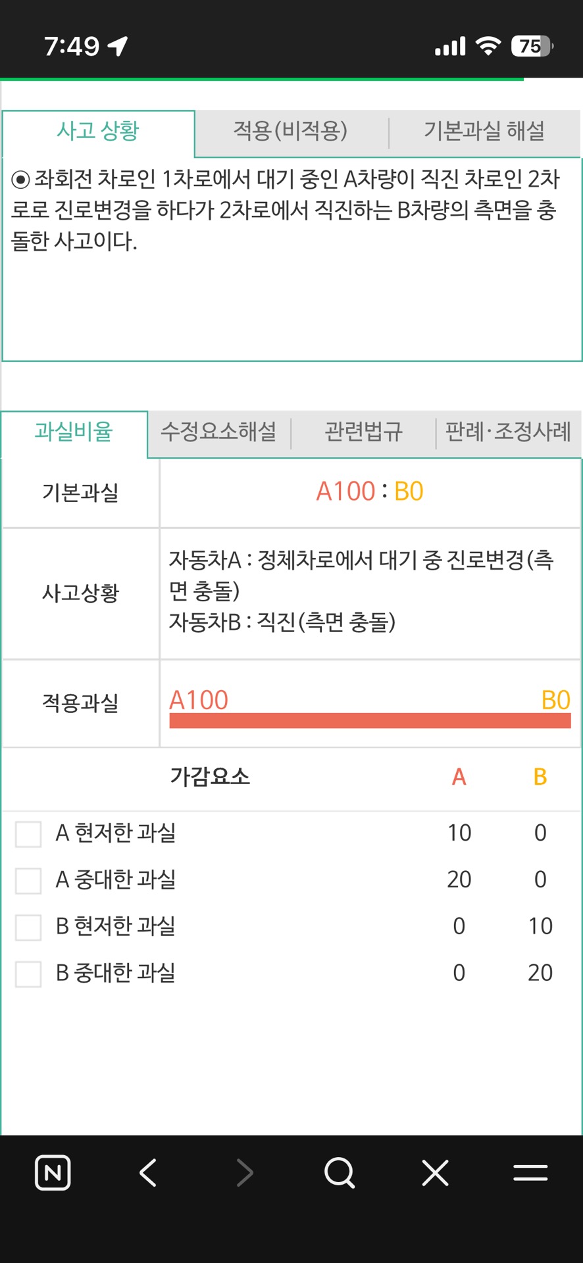The height and width of the screenshot is (1263, 583).
Task: Select the 사고 상황 tab
Action: (98, 131)
